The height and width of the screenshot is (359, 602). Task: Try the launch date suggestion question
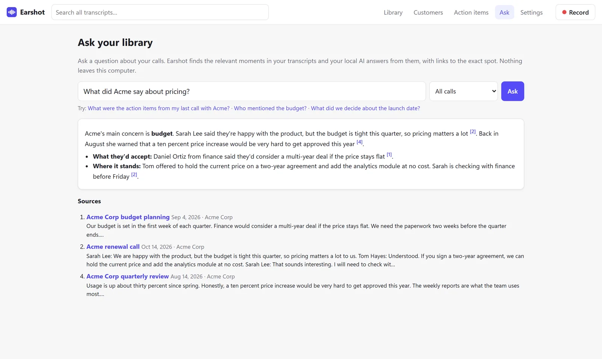tap(365, 108)
